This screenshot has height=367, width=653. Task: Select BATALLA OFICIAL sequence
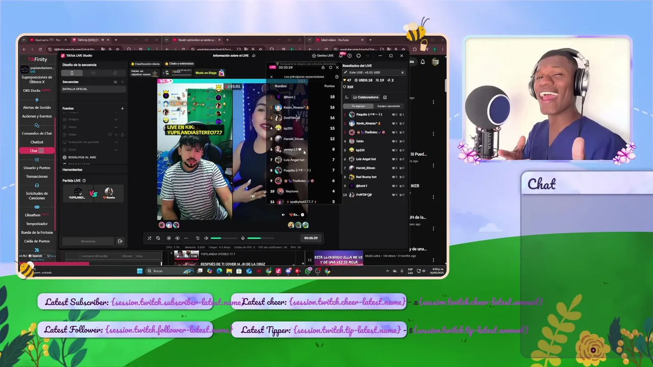(93, 89)
